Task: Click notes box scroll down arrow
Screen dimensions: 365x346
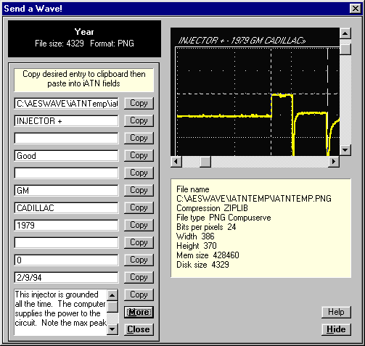Action: 112,329
